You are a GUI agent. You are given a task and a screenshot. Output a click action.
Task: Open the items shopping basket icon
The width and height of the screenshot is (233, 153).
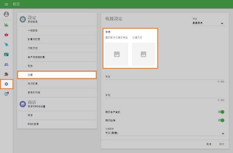click(6, 35)
